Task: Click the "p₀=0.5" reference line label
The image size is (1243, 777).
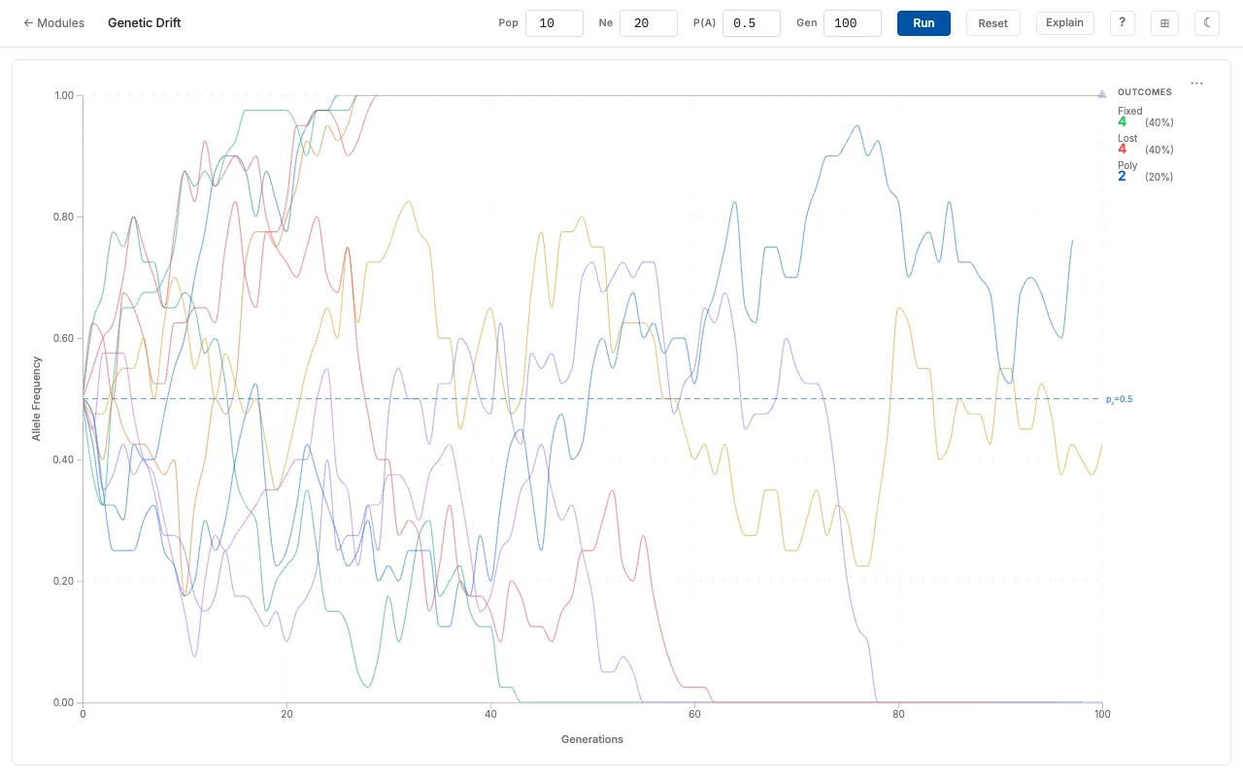Action: (1120, 399)
